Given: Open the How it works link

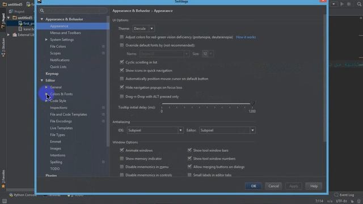Looking at the screenshot, I should (246, 37).
